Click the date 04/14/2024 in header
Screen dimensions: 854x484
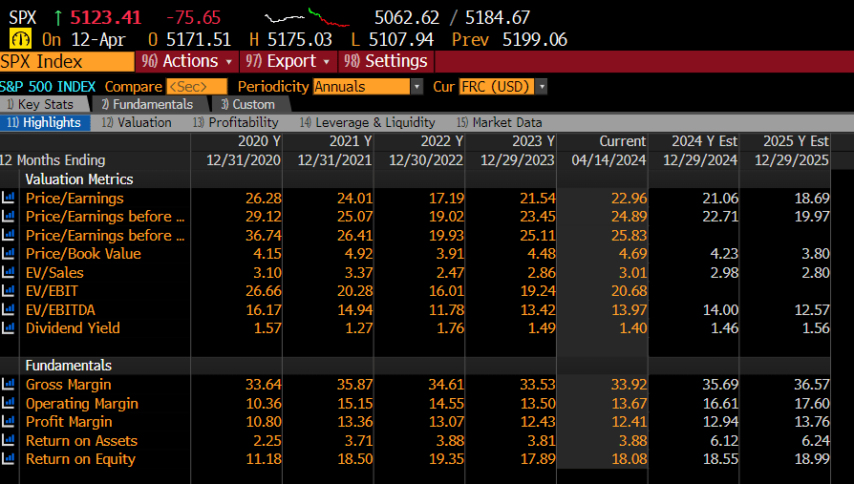(x=608, y=160)
